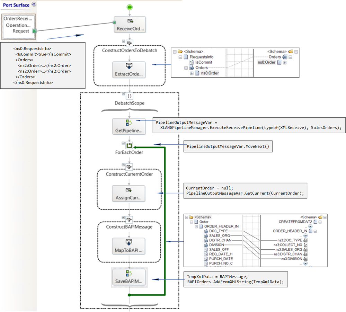The image size is (346, 312).
Task: Select the PURCH_DATE source field
Action: click(221, 259)
